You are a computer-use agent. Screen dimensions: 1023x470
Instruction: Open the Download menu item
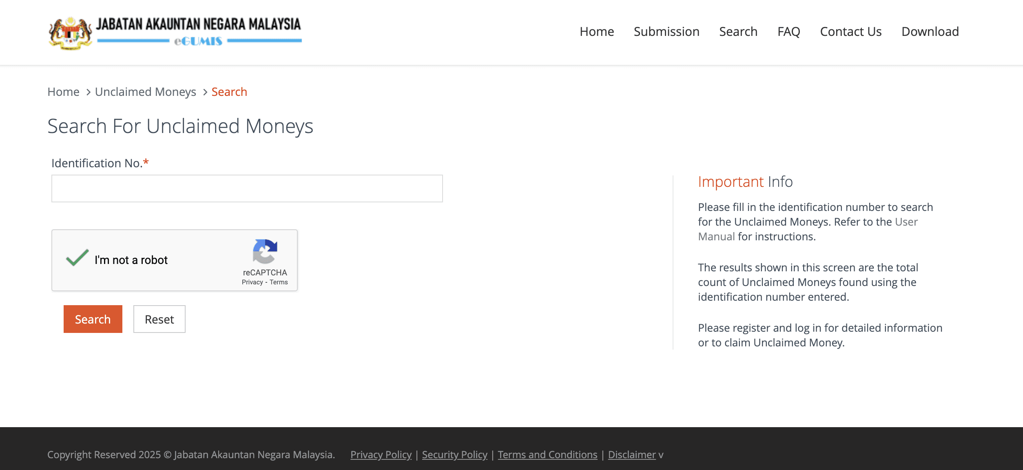pos(930,31)
